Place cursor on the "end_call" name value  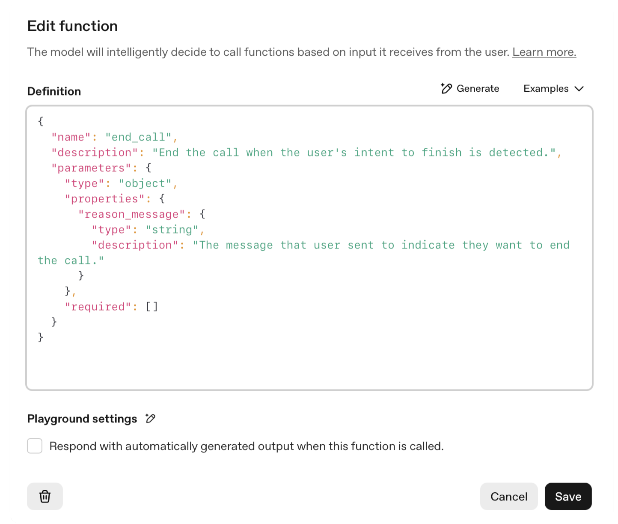(x=138, y=137)
